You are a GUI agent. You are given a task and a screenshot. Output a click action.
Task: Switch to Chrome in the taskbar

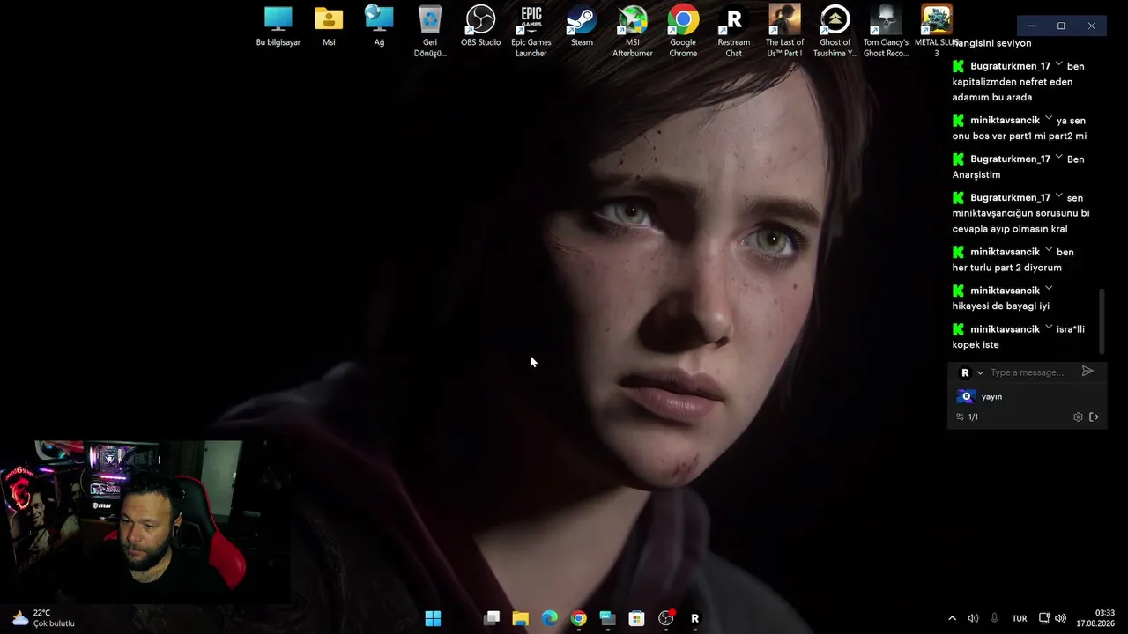578,618
